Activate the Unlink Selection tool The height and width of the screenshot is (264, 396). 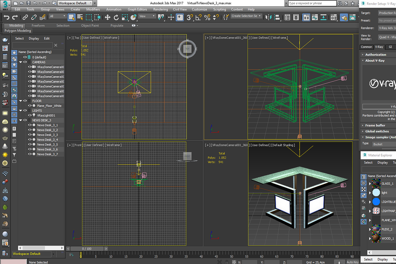tap(34, 17)
